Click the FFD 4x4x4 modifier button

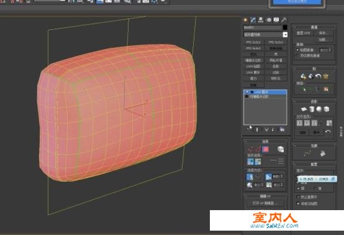pyautogui.click(x=253, y=48)
